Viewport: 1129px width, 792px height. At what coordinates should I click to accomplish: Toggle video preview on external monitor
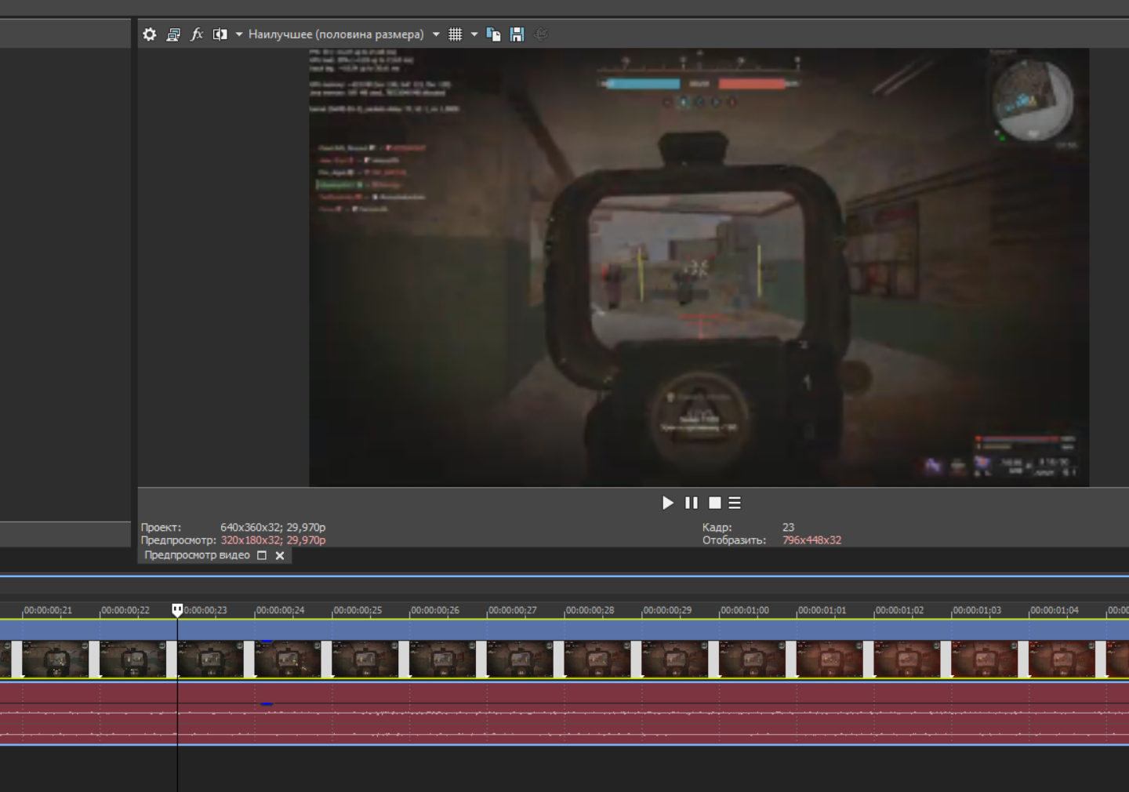pos(173,35)
